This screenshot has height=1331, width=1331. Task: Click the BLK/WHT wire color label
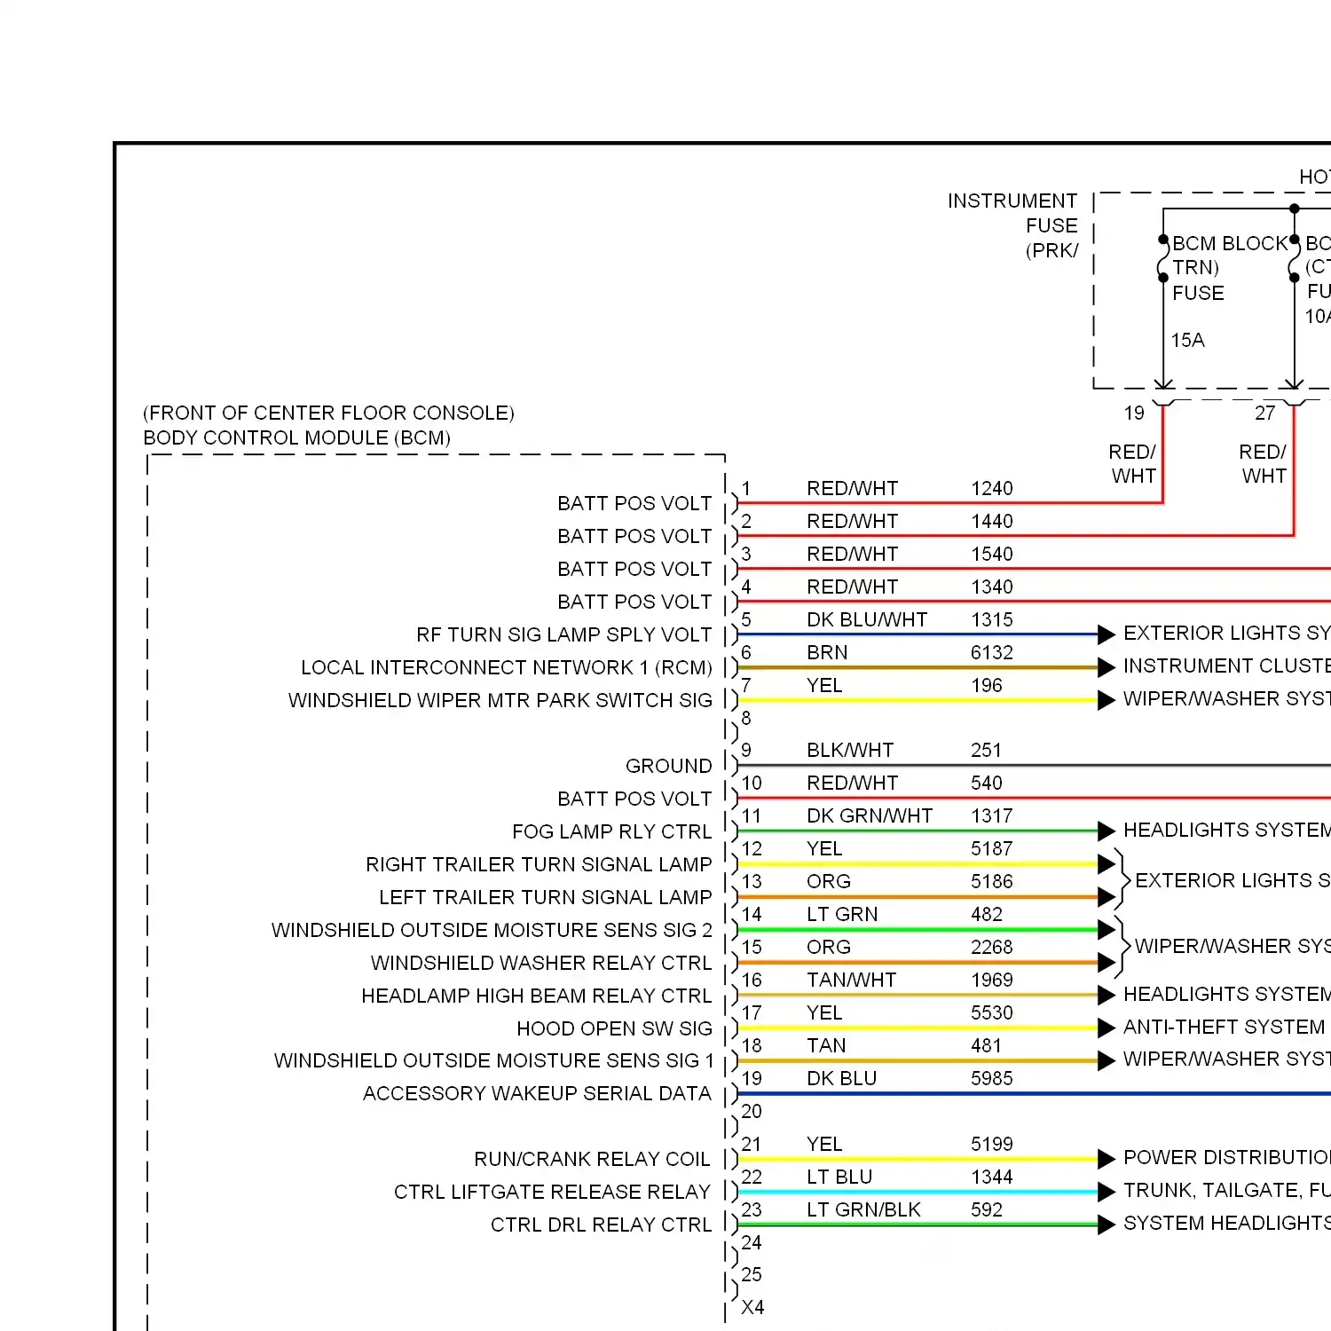point(849,750)
